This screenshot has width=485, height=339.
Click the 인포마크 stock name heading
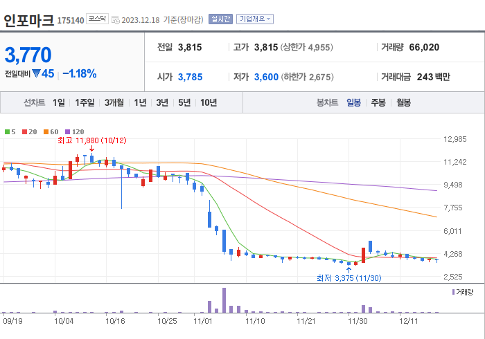pos(29,20)
